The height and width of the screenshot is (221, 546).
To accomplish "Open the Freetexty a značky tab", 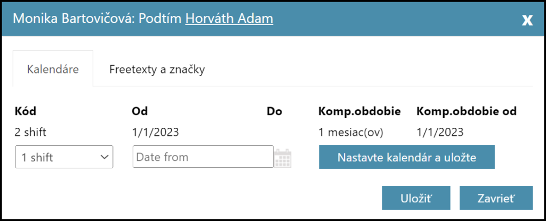I will (x=157, y=69).
